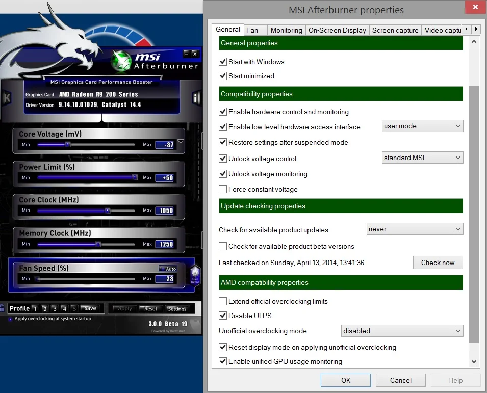Toggle Start with Windows checkbox

pos(223,62)
